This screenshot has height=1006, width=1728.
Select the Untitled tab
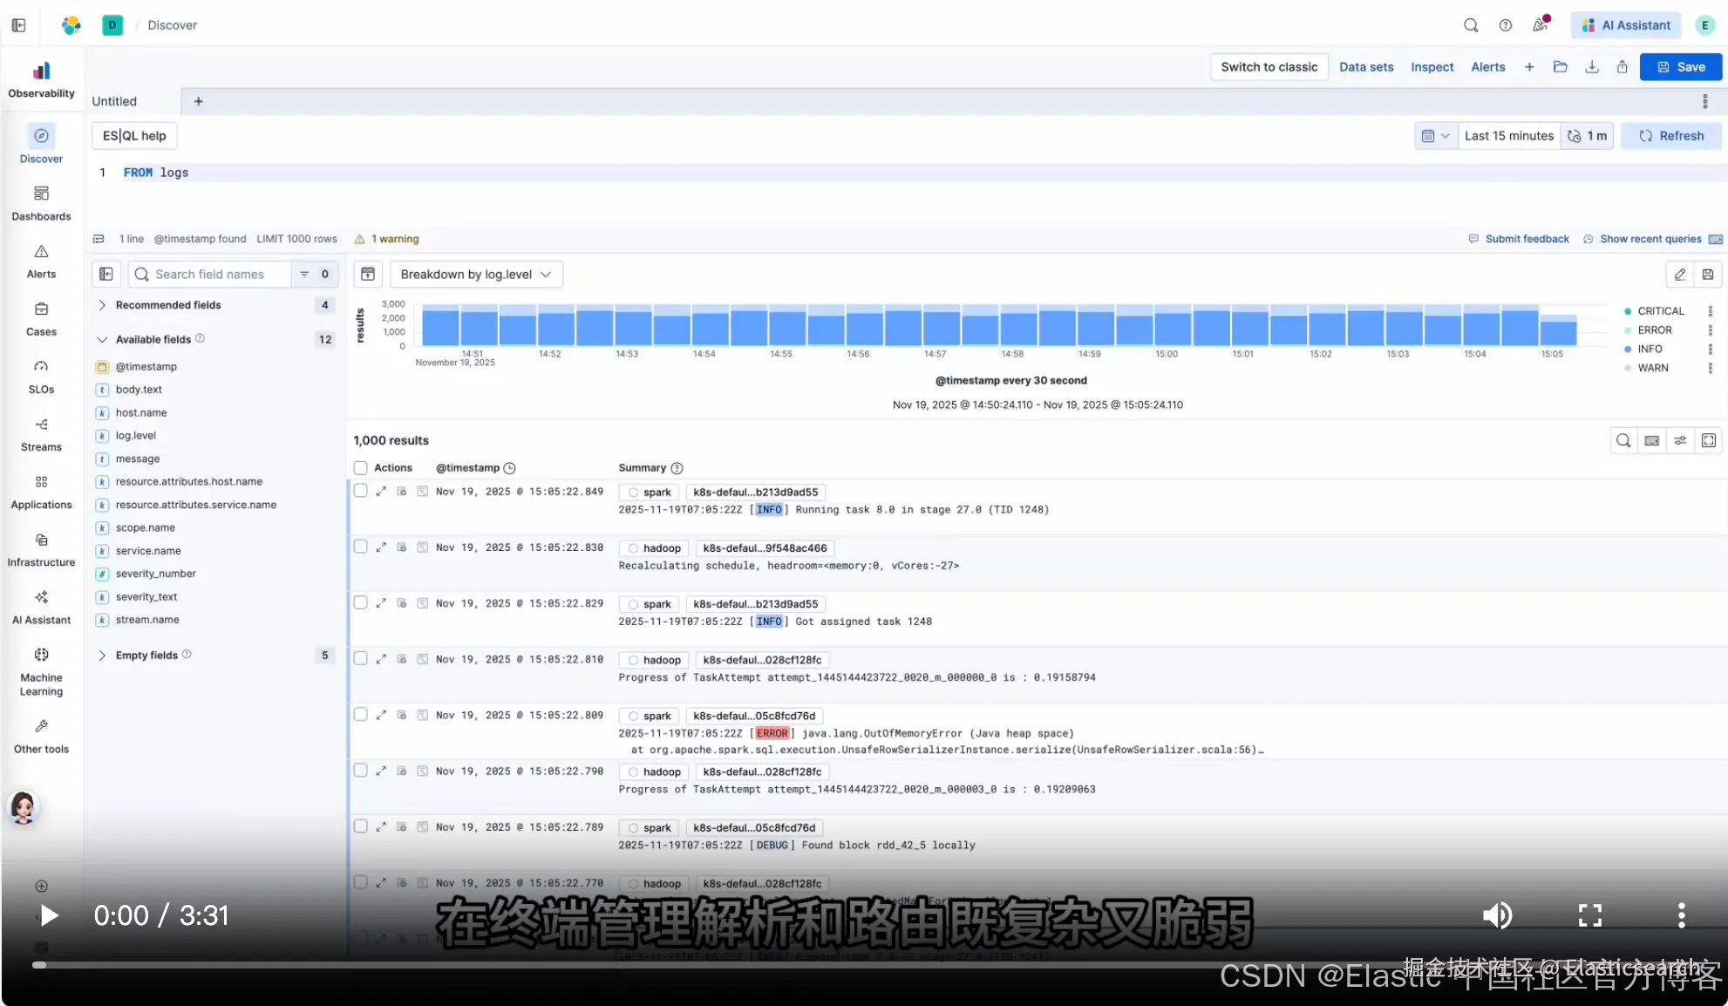(115, 101)
